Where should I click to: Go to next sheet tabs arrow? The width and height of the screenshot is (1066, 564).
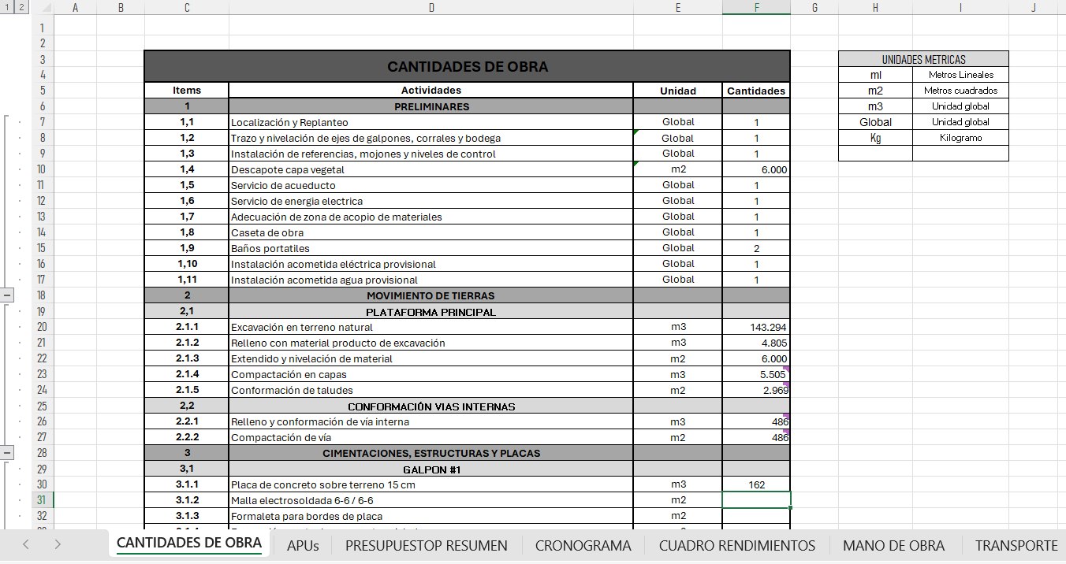(57, 544)
